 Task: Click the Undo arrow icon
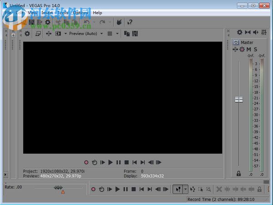(86, 22)
